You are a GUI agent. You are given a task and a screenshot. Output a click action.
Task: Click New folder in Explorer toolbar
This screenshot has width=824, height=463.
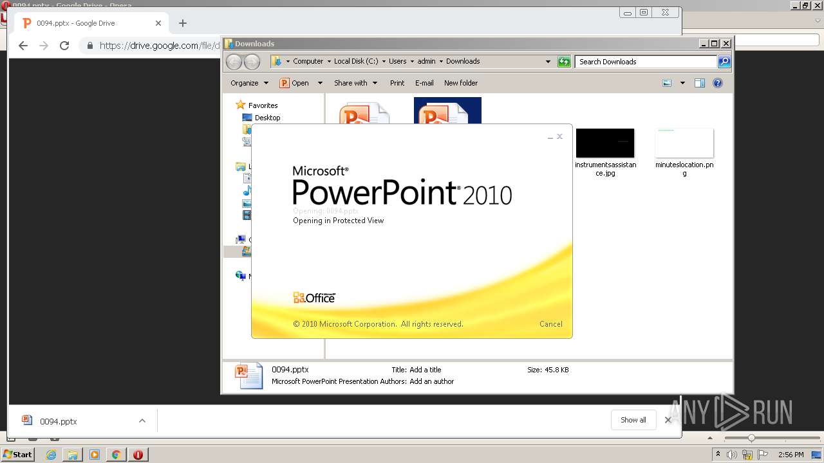click(461, 83)
